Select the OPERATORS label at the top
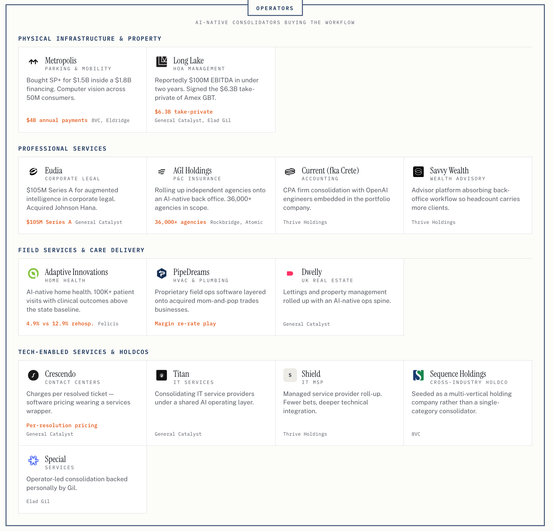The image size is (553, 531). click(x=275, y=8)
